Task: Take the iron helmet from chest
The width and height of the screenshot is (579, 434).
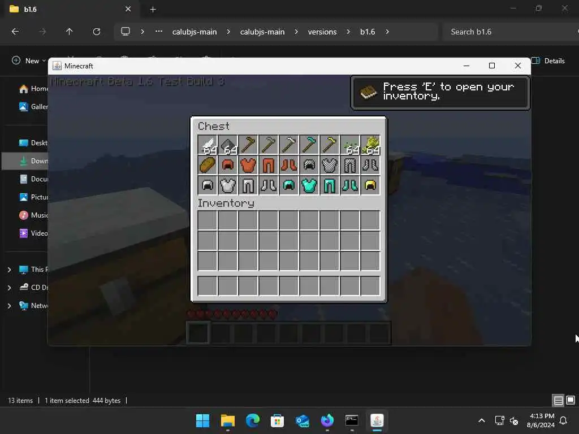Action: tap(208, 185)
